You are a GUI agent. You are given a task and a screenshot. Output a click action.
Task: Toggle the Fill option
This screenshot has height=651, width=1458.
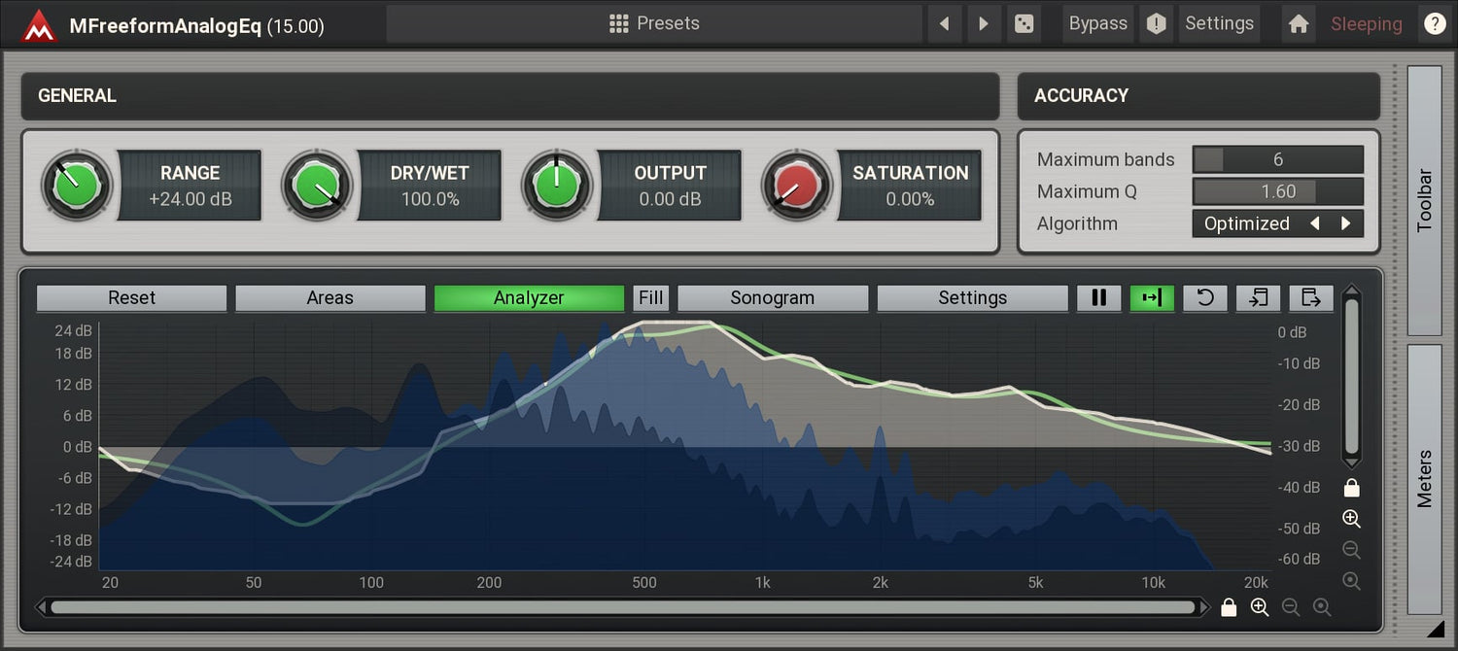(x=651, y=298)
